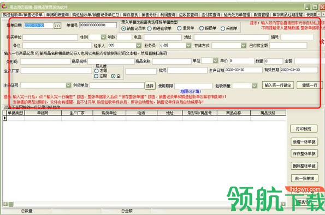Open the 利润查询 tab

(x=168, y=15)
